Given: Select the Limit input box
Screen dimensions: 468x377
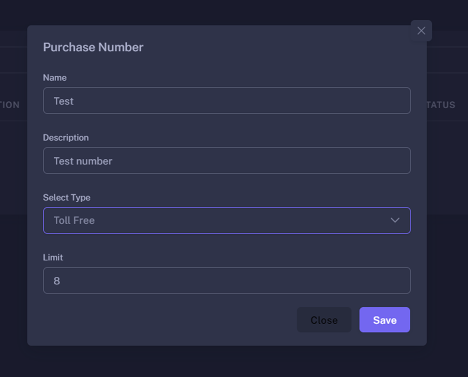Looking at the screenshot, I should pyautogui.click(x=227, y=280).
